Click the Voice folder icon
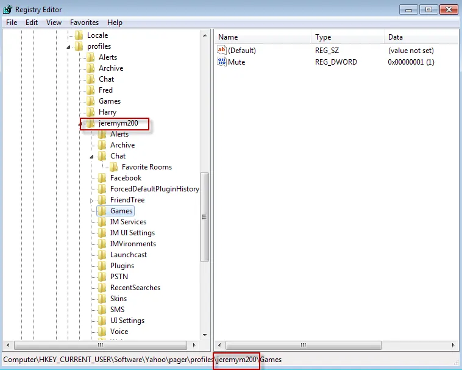Image resolution: width=462 pixels, height=370 pixels. [x=102, y=332]
